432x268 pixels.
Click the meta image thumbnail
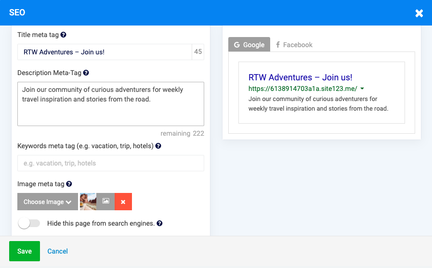tap(88, 202)
